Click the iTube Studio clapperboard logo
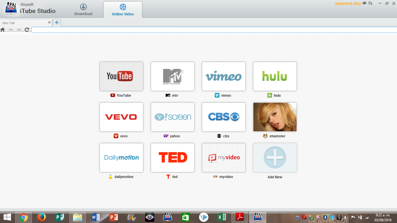 click(x=11, y=9)
